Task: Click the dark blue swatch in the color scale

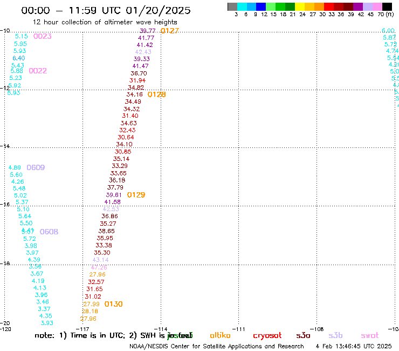Action: pyautogui.click(x=261, y=6)
